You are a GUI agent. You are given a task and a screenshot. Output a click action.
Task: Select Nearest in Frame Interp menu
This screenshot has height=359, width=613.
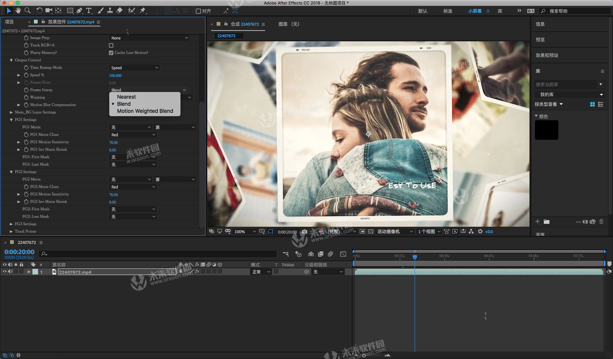(126, 97)
